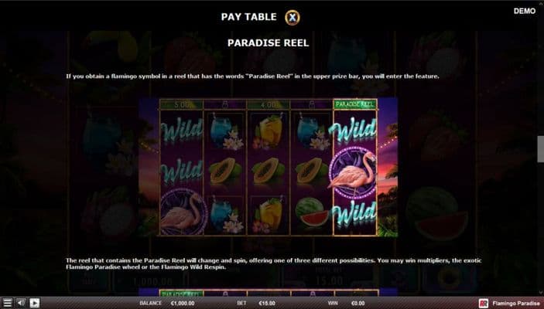Open the hamburger menu icon
Screen dimensions: 544x309
pos(7,303)
